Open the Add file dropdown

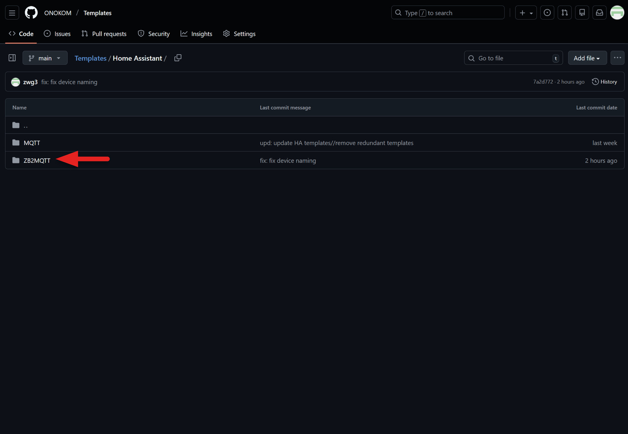[x=587, y=58]
